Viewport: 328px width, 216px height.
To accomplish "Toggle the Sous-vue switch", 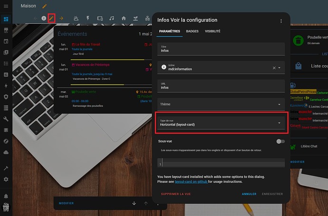I will [x=280, y=141].
